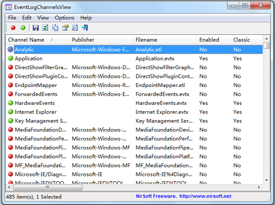Click the Microsoft-Windows-E... publisher cell
This screenshot has width=275, height=205.
[x=101, y=94]
